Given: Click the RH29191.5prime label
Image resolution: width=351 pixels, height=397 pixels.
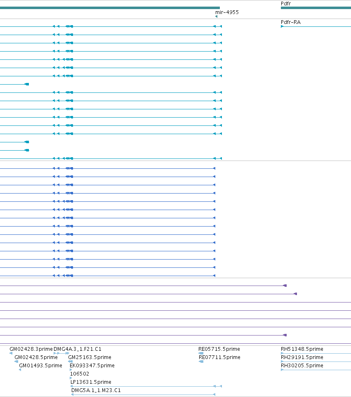Looking at the screenshot, I should 302,357.
